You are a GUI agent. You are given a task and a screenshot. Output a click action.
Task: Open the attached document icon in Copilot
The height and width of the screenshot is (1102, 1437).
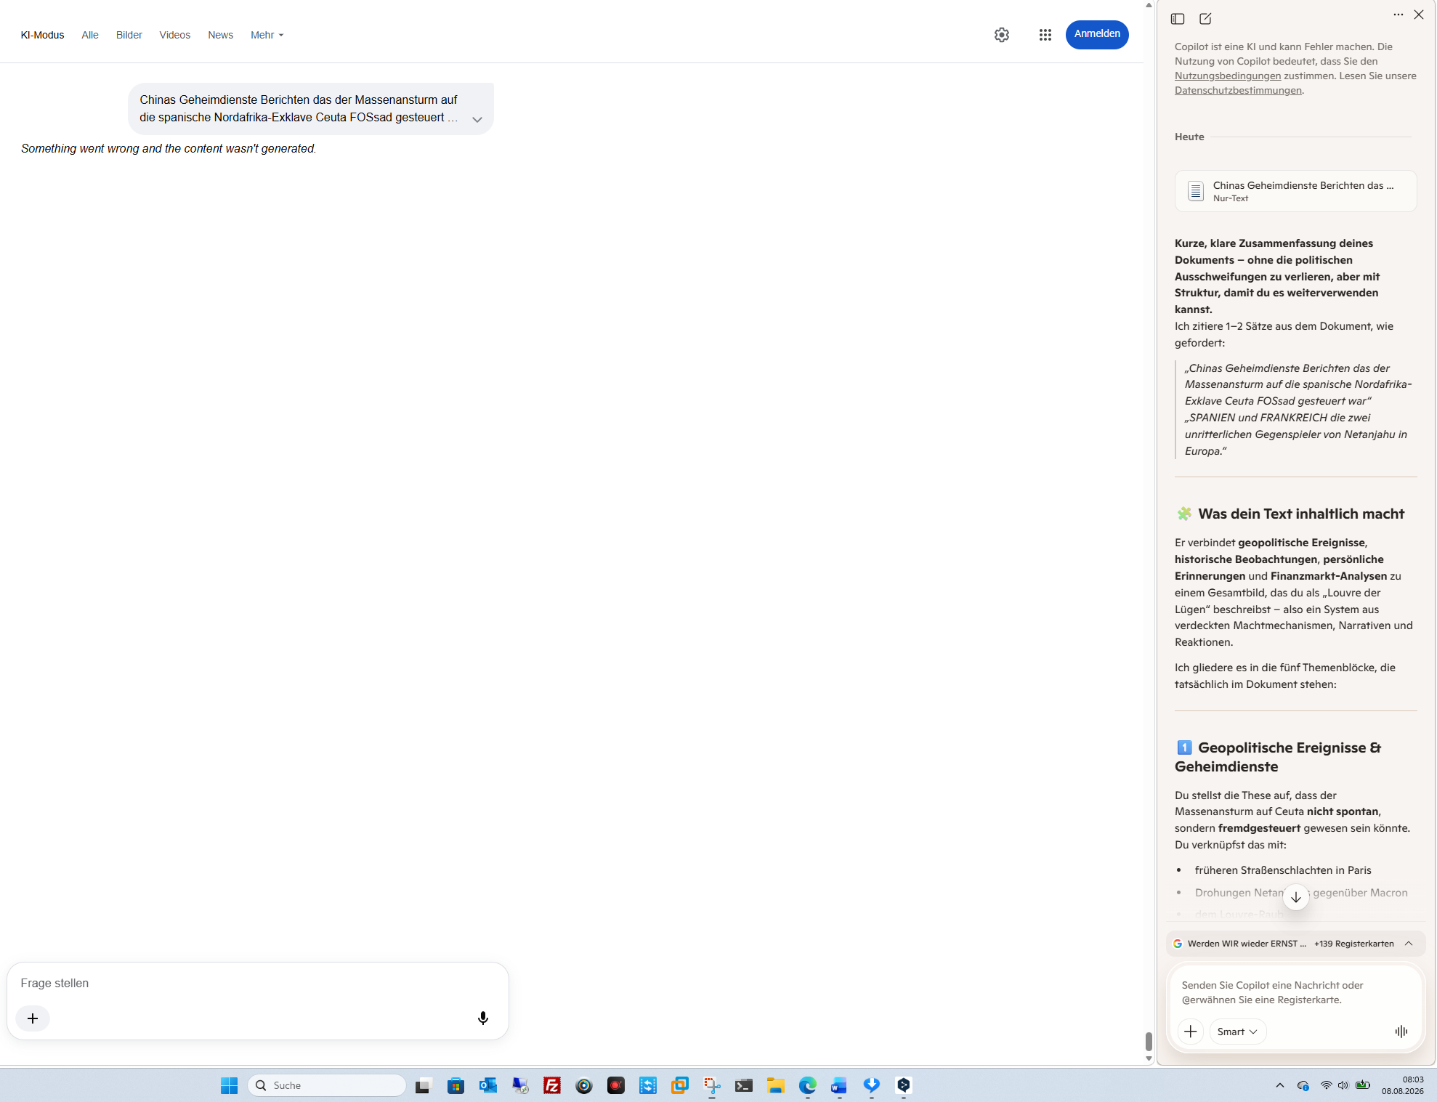[x=1196, y=191]
